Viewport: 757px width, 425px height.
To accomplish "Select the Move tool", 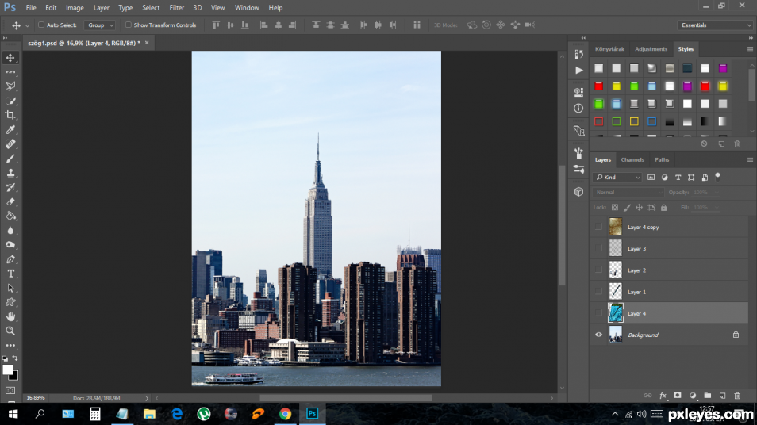I will click(x=10, y=58).
